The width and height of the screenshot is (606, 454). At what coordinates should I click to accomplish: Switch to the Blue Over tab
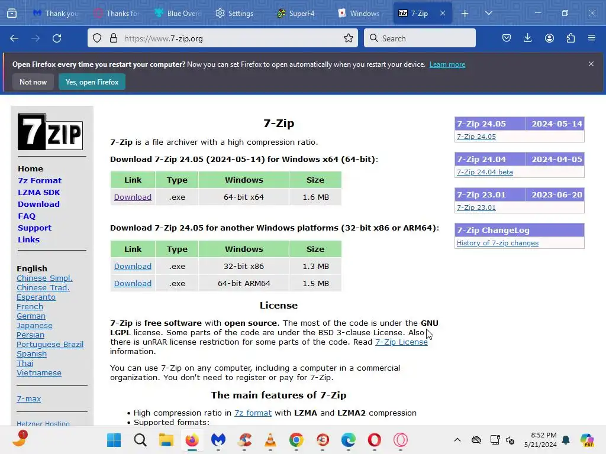tap(178, 13)
